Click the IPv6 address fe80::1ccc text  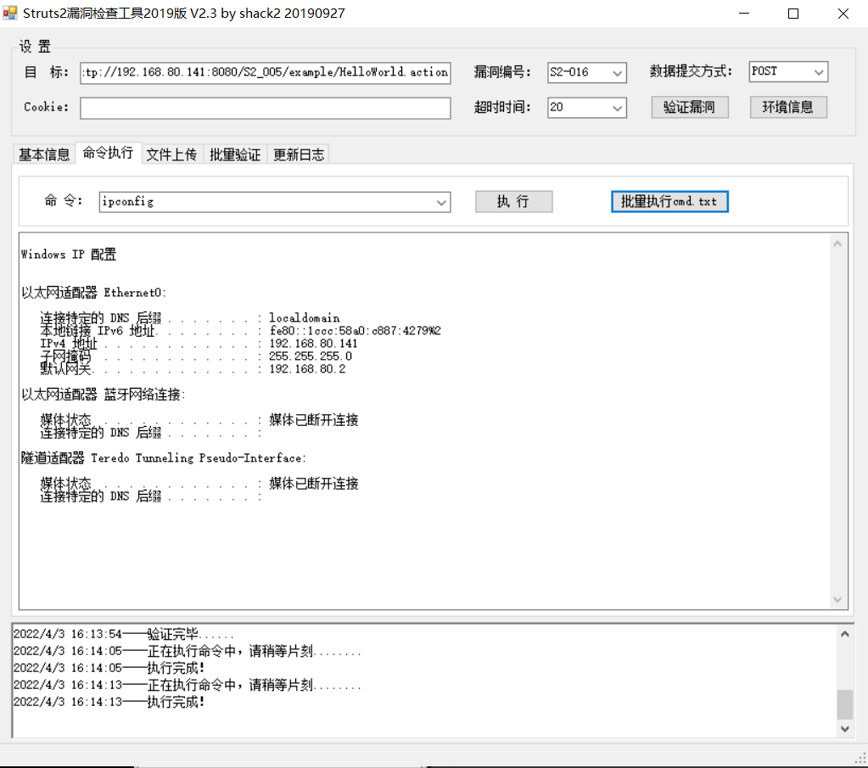point(356,331)
